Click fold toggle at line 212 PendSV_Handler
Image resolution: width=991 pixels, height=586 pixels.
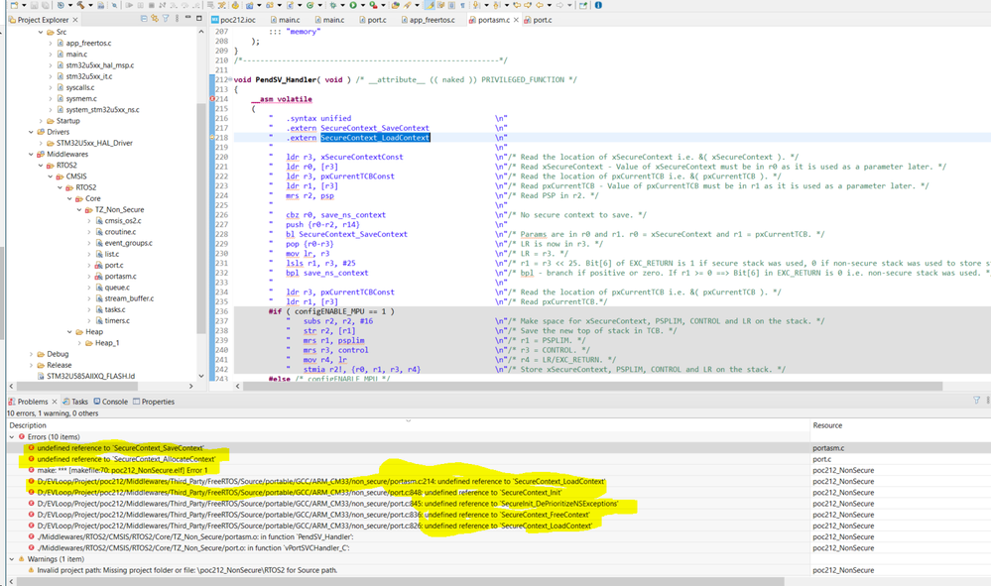tap(230, 79)
